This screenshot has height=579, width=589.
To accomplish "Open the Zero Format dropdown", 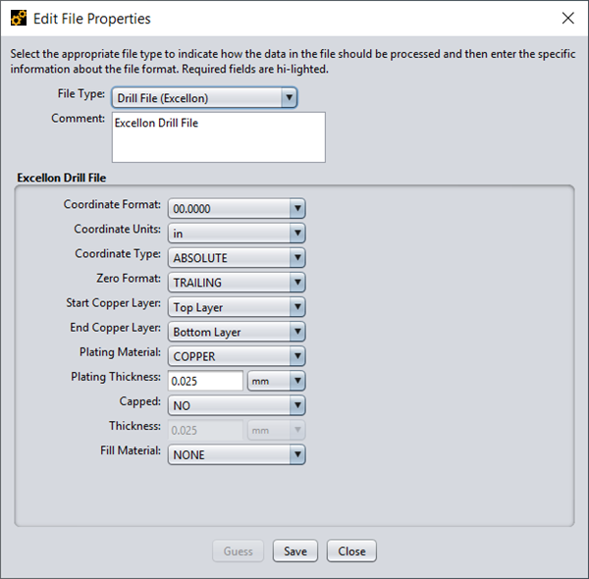I will pos(237,283).
